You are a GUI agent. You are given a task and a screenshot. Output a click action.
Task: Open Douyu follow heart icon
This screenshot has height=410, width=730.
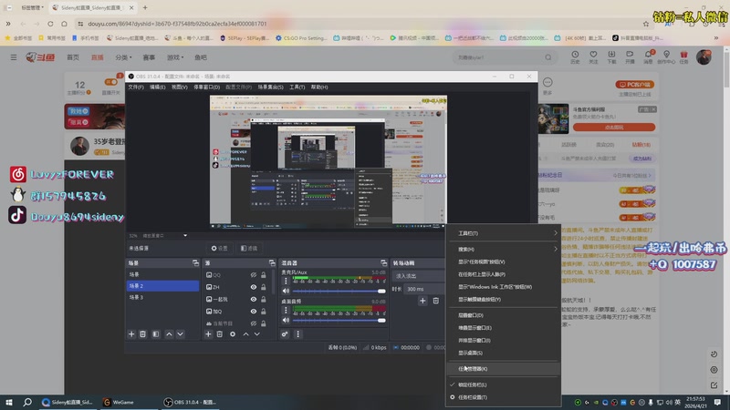593,56
